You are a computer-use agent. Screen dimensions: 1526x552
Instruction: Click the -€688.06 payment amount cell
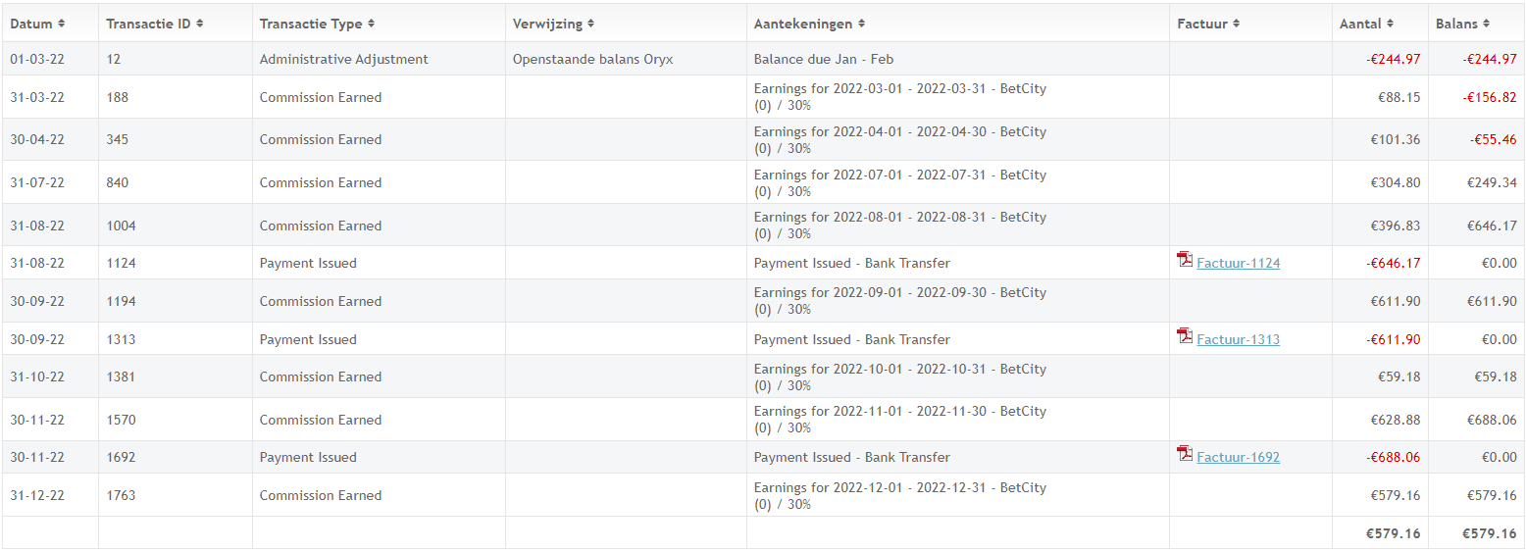(1380, 457)
